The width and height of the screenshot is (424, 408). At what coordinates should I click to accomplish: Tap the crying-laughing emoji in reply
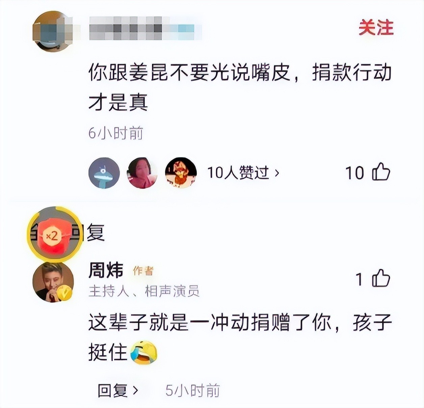click(144, 353)
